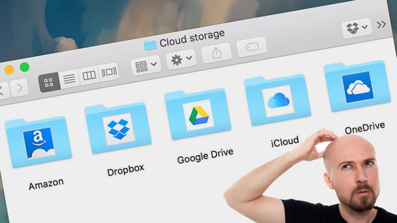Open the Dropbox folder

point(118,128)
